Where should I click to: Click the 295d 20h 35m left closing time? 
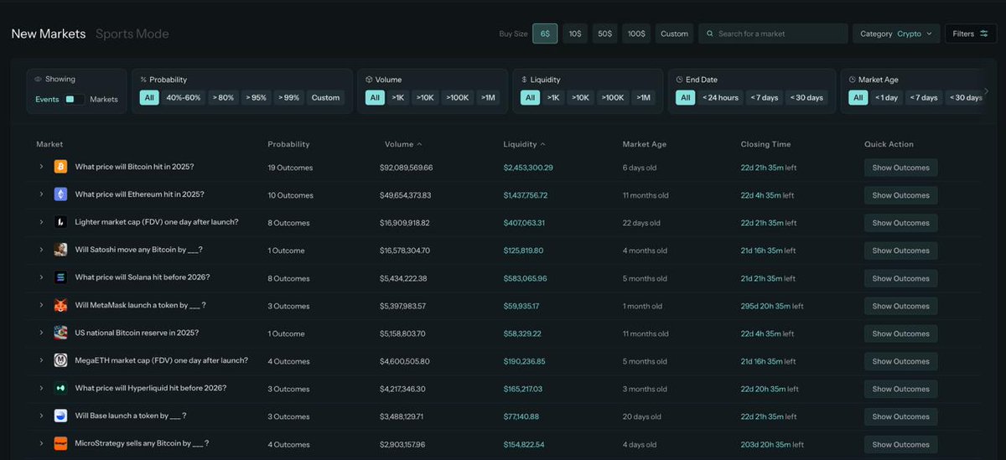coord(772,306)
